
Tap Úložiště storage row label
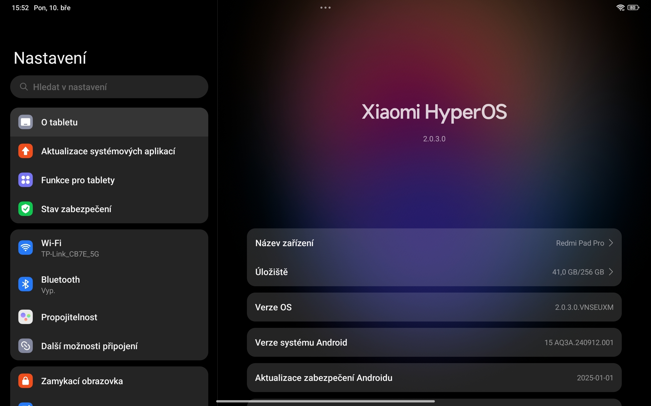[271, 272]
